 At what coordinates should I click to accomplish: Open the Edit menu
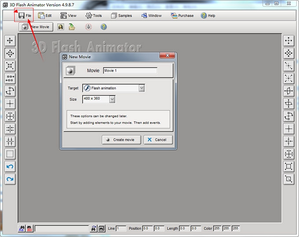[x=44, y=16]
